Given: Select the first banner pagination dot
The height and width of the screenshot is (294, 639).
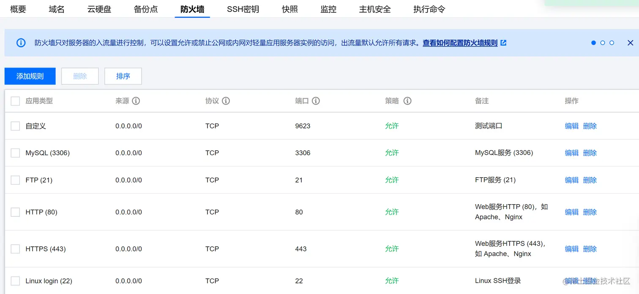Looking at the screenshot, I should tap(593, 43).
